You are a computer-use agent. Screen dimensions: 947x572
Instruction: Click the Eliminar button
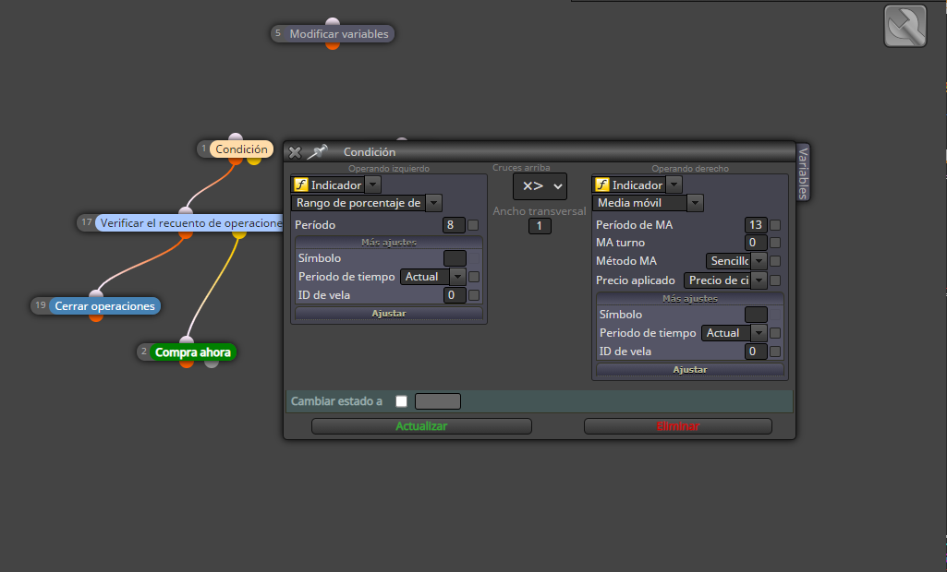[677, 426]
